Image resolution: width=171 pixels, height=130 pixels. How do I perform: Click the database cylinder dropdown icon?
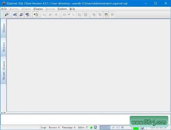[x=36, y=15]
